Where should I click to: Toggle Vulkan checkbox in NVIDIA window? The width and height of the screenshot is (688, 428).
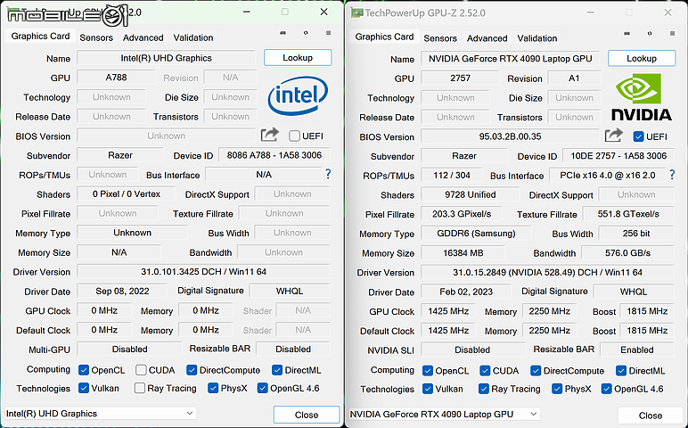[x=428, y=389]
